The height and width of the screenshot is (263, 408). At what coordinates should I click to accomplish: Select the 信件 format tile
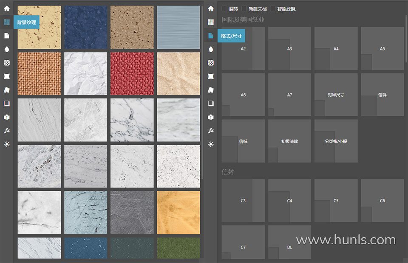382,95
